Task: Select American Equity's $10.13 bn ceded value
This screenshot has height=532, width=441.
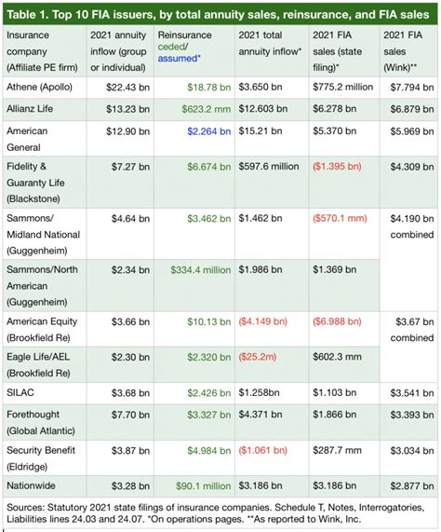Action: pos(209,322)
